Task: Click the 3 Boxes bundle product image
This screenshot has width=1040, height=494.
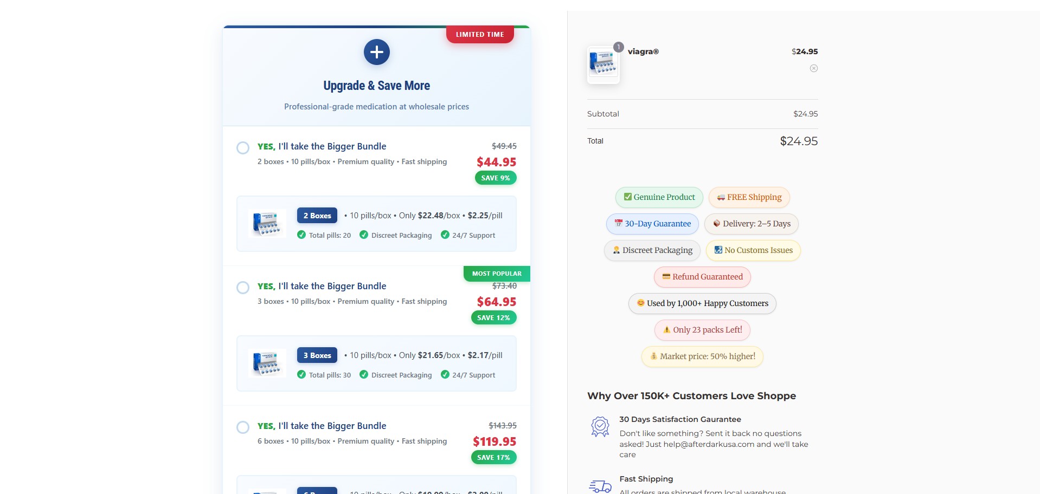Action: (267, 363)
